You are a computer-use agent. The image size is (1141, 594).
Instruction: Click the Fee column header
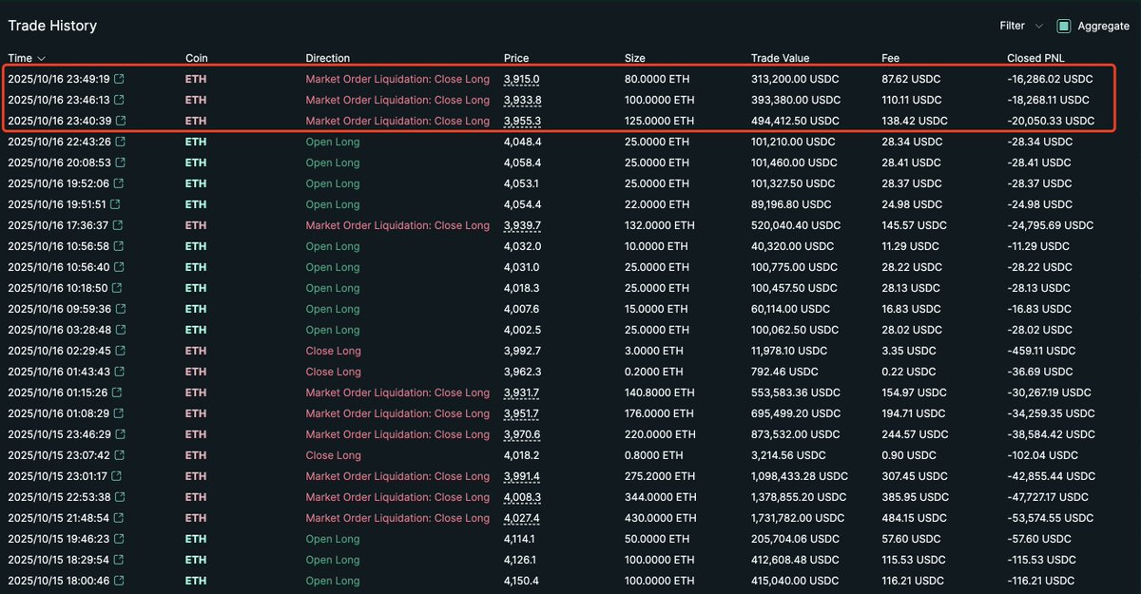pos(890,59)
